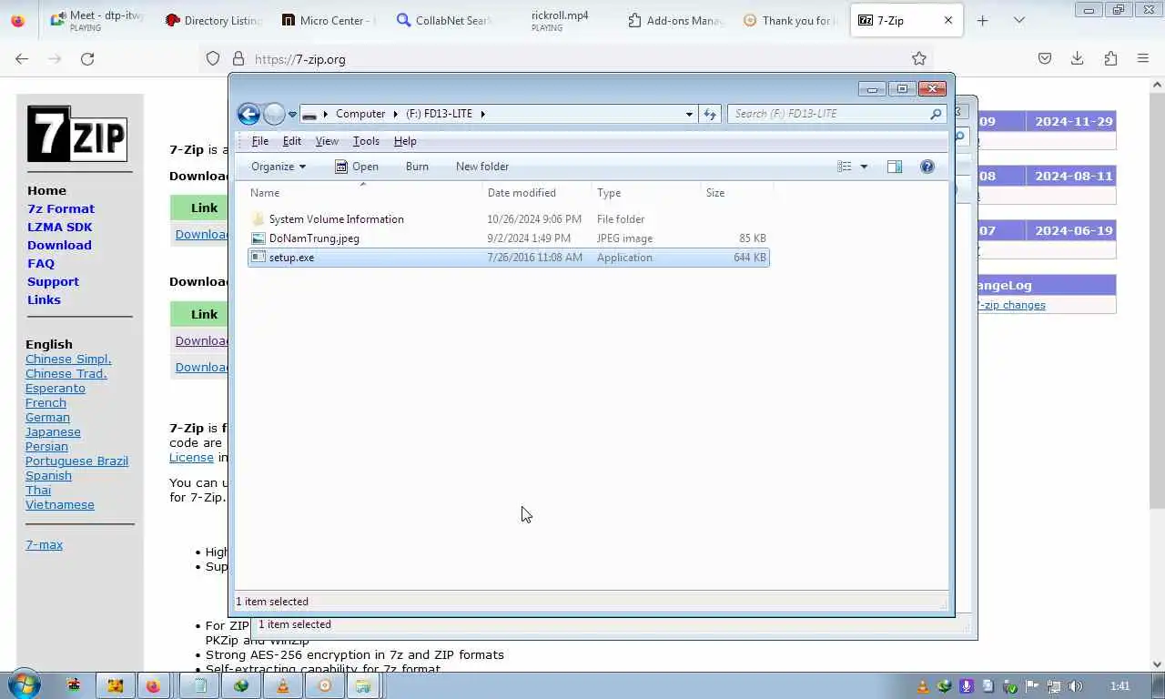
Task: Sort by the Date modified column
Action: click(x=538, y=193)
